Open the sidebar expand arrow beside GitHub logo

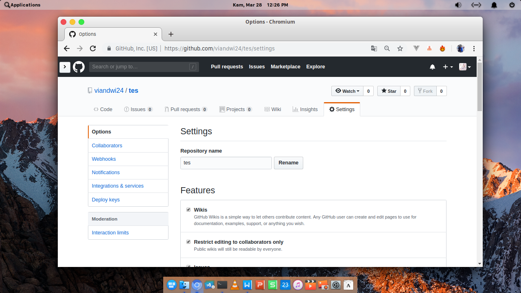coord(65,67)
